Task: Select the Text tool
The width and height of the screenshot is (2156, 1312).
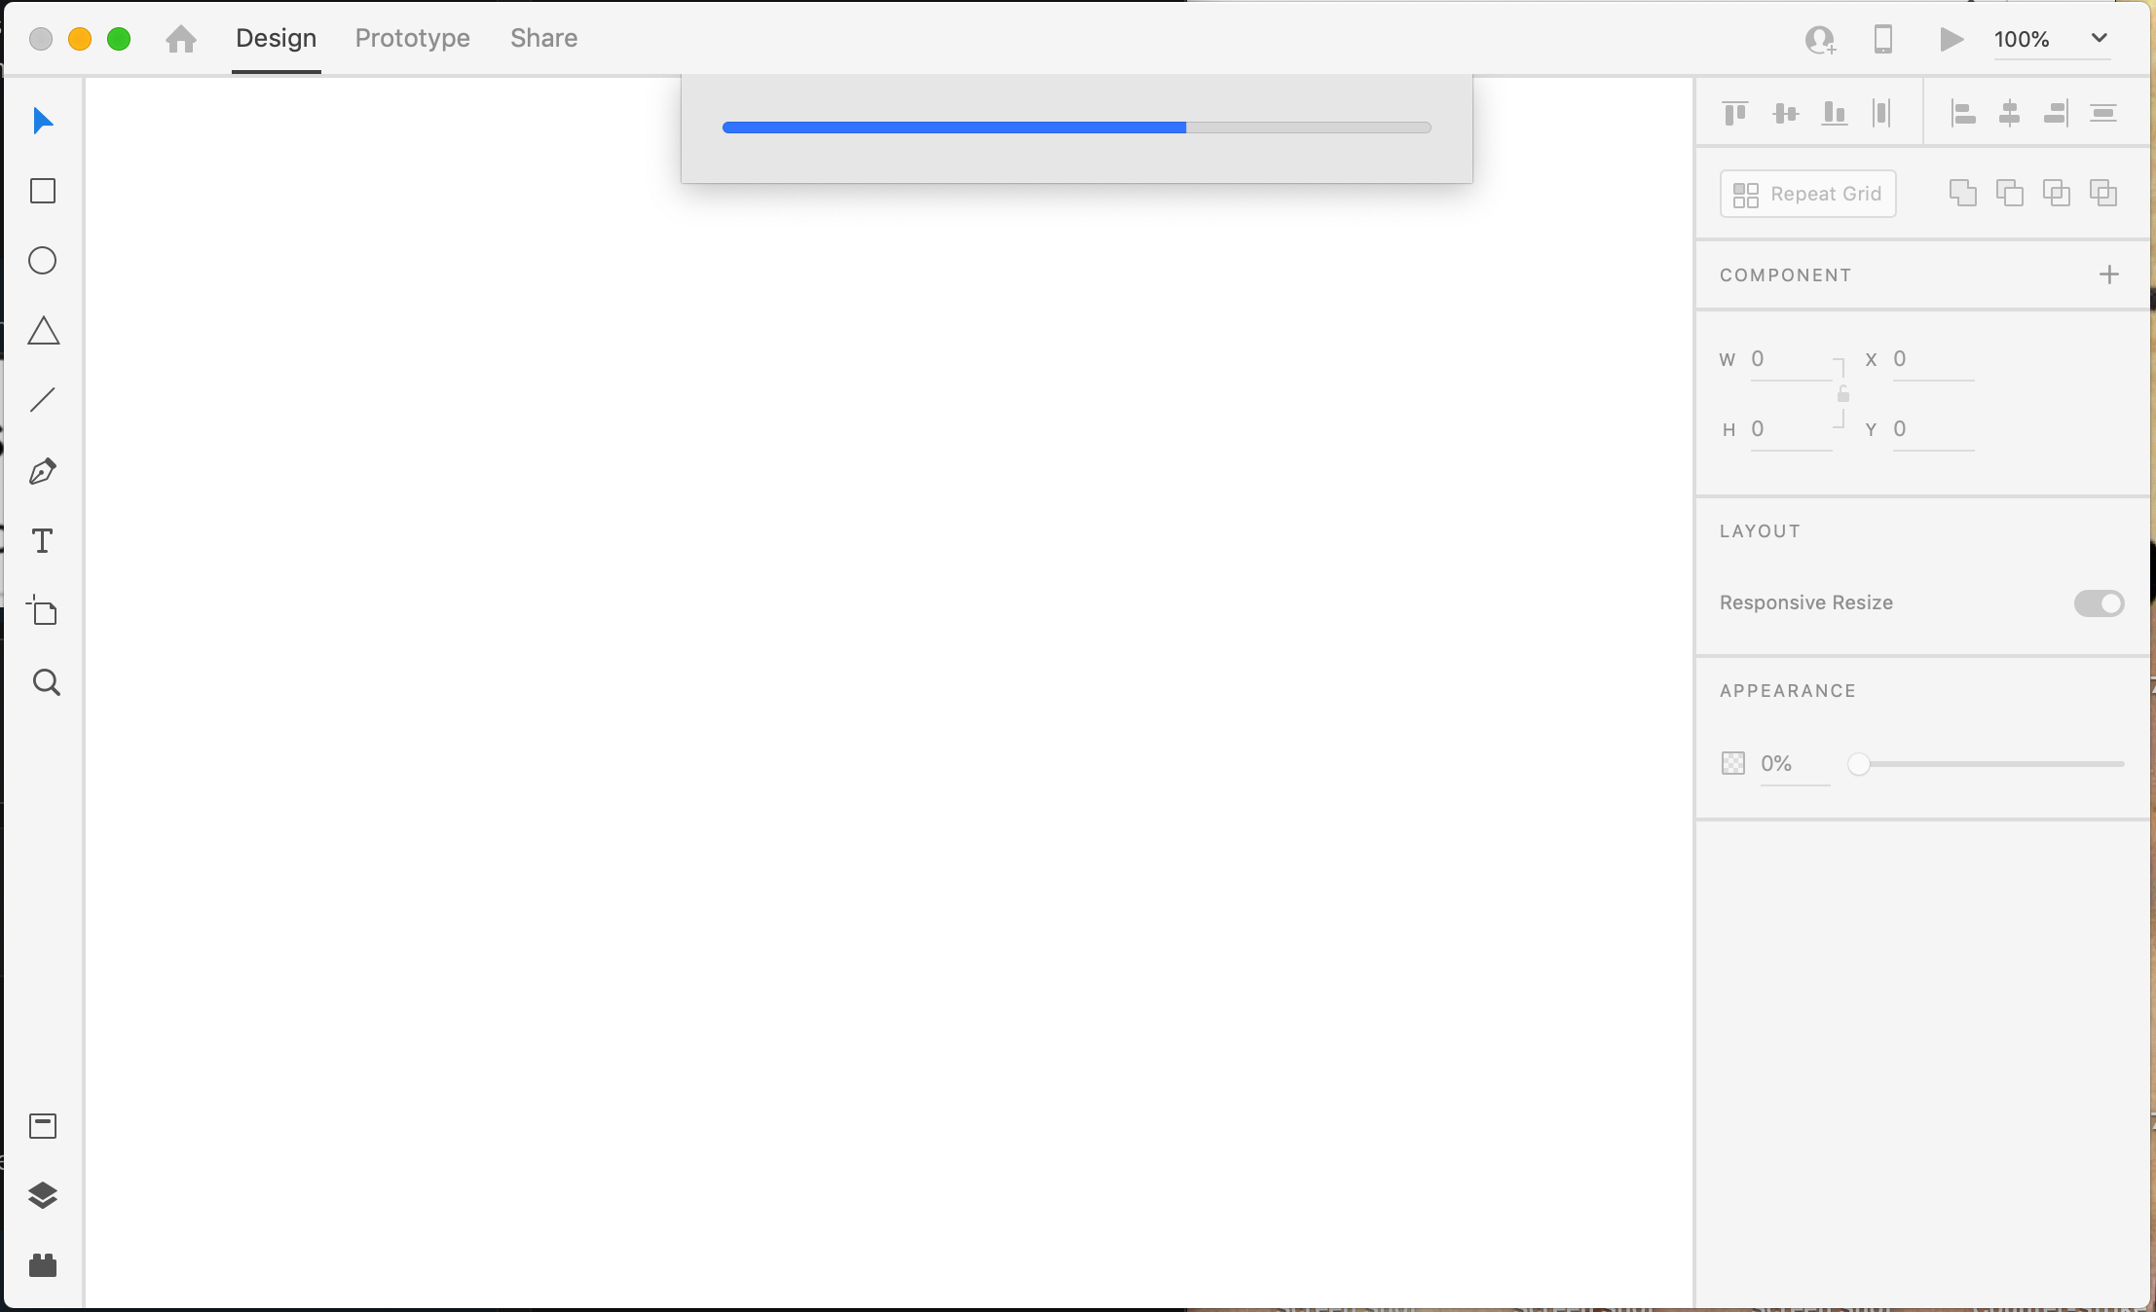Action: click(43, 541)
